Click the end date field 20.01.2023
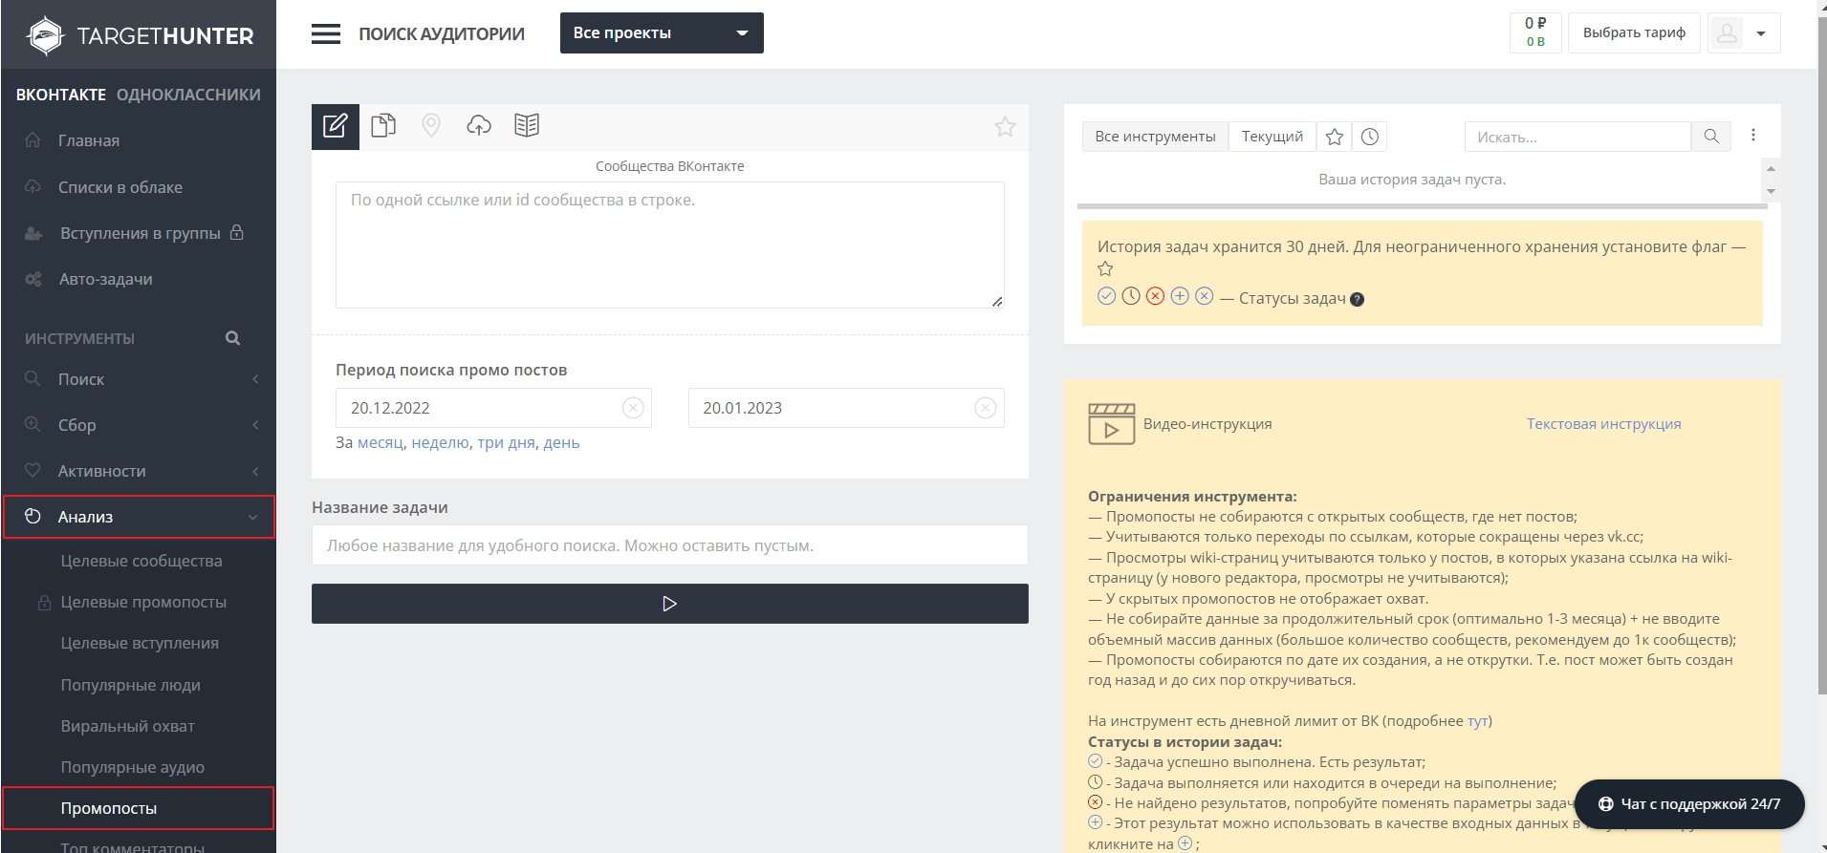The image size is (1827, 853). pyautogui.click(x=846, y=408)
